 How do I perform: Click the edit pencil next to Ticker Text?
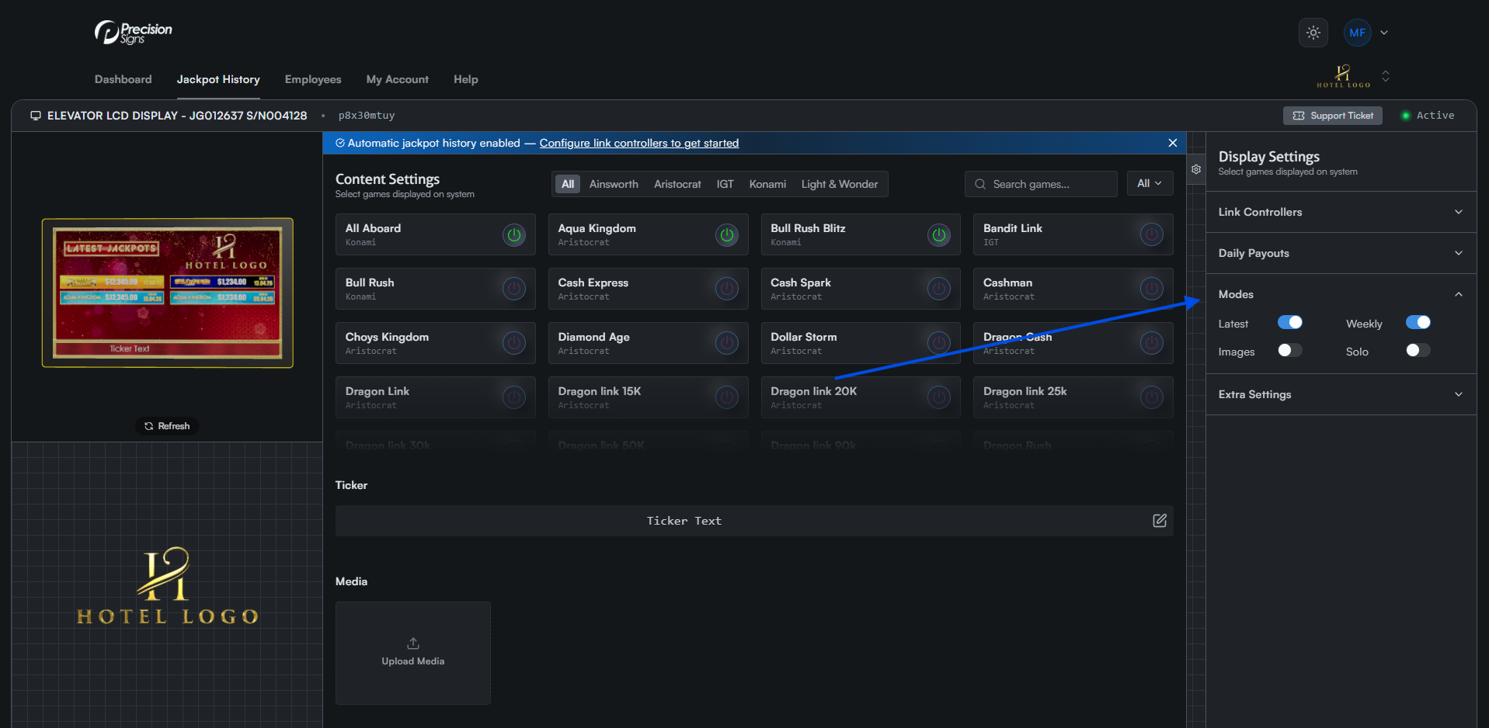[x=1160, y=521]
